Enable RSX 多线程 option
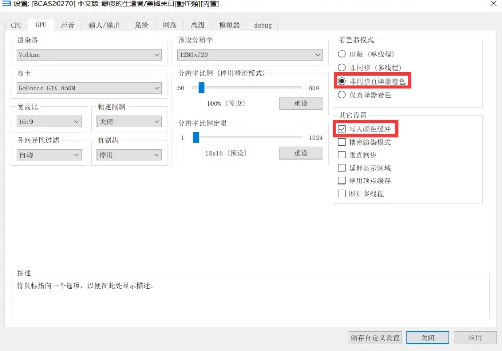The image size is (502, 351). click(x=341, y=194)
